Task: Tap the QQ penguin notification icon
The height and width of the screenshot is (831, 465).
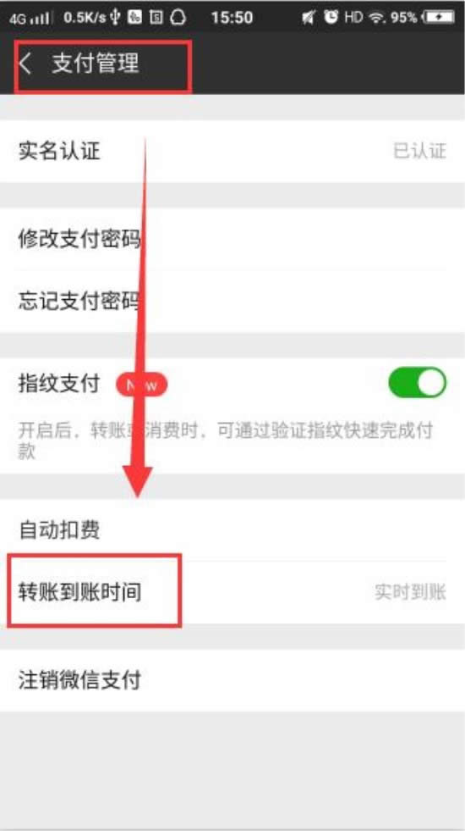Action: tap(178, 18)
